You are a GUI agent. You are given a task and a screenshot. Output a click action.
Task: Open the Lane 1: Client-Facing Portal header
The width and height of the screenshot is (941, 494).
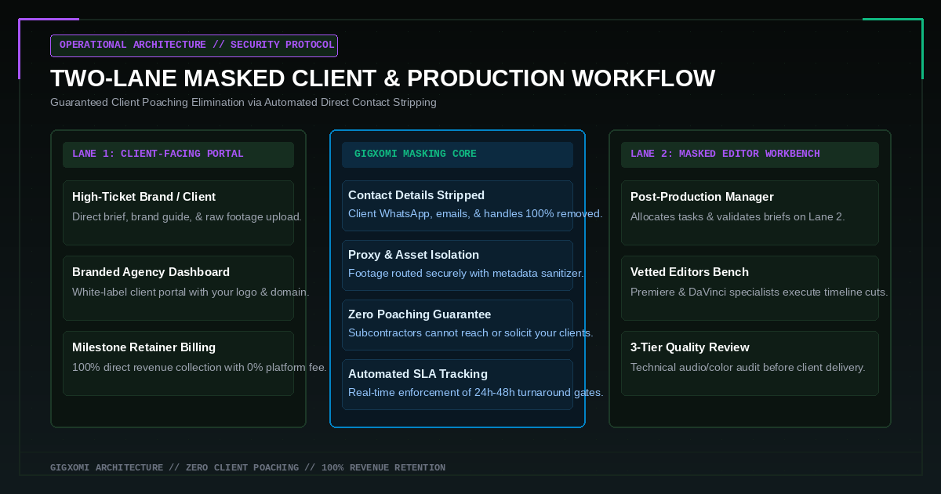pos(178,154)
